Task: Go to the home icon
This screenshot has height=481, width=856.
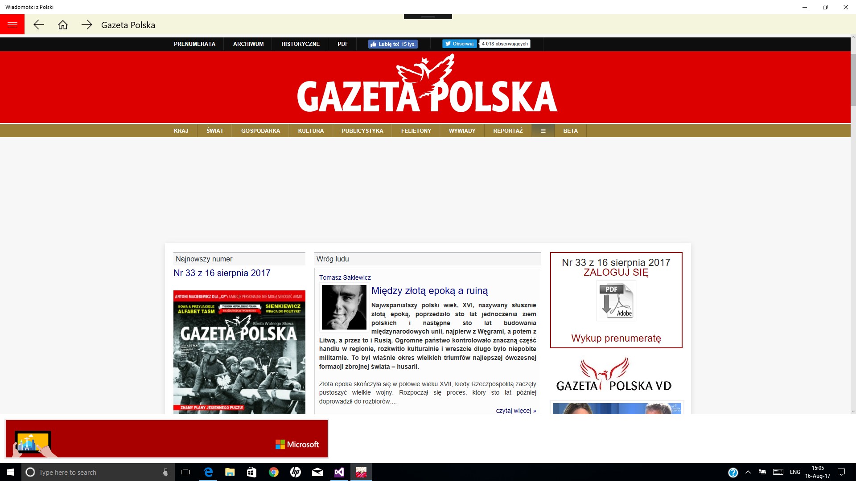Action: point(63,25)
